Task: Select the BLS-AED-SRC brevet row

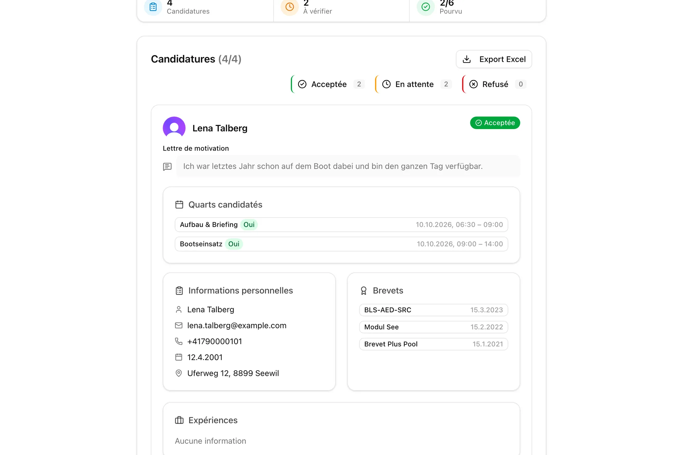Action: [434, 310]
